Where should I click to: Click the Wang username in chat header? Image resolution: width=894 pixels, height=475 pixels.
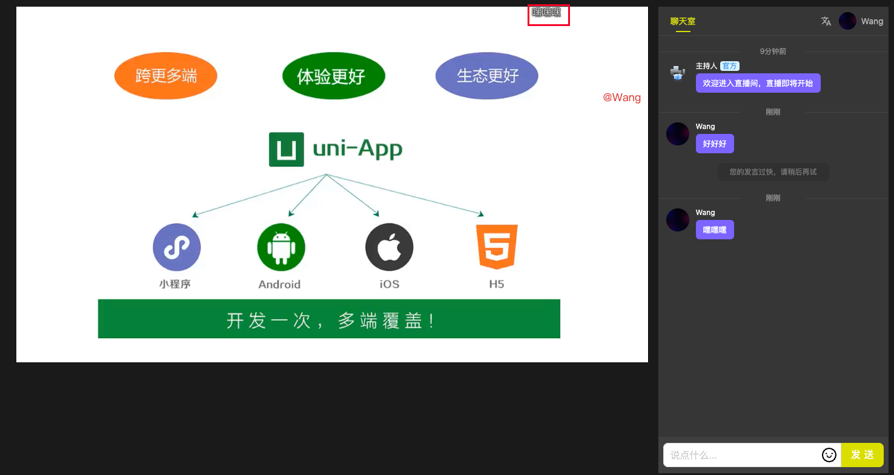click(872, 21)
